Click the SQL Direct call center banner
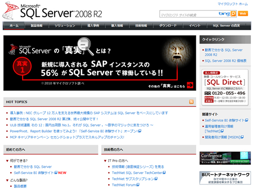The height and width of the screenshot is (189, 253). coord(225,87)
